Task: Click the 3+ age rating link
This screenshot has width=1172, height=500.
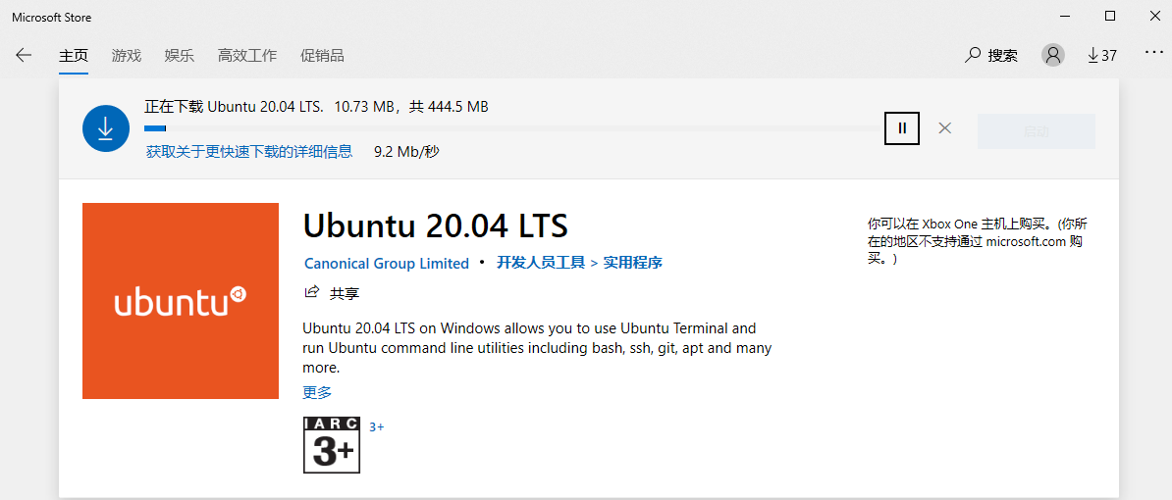Action: (377, 426)
